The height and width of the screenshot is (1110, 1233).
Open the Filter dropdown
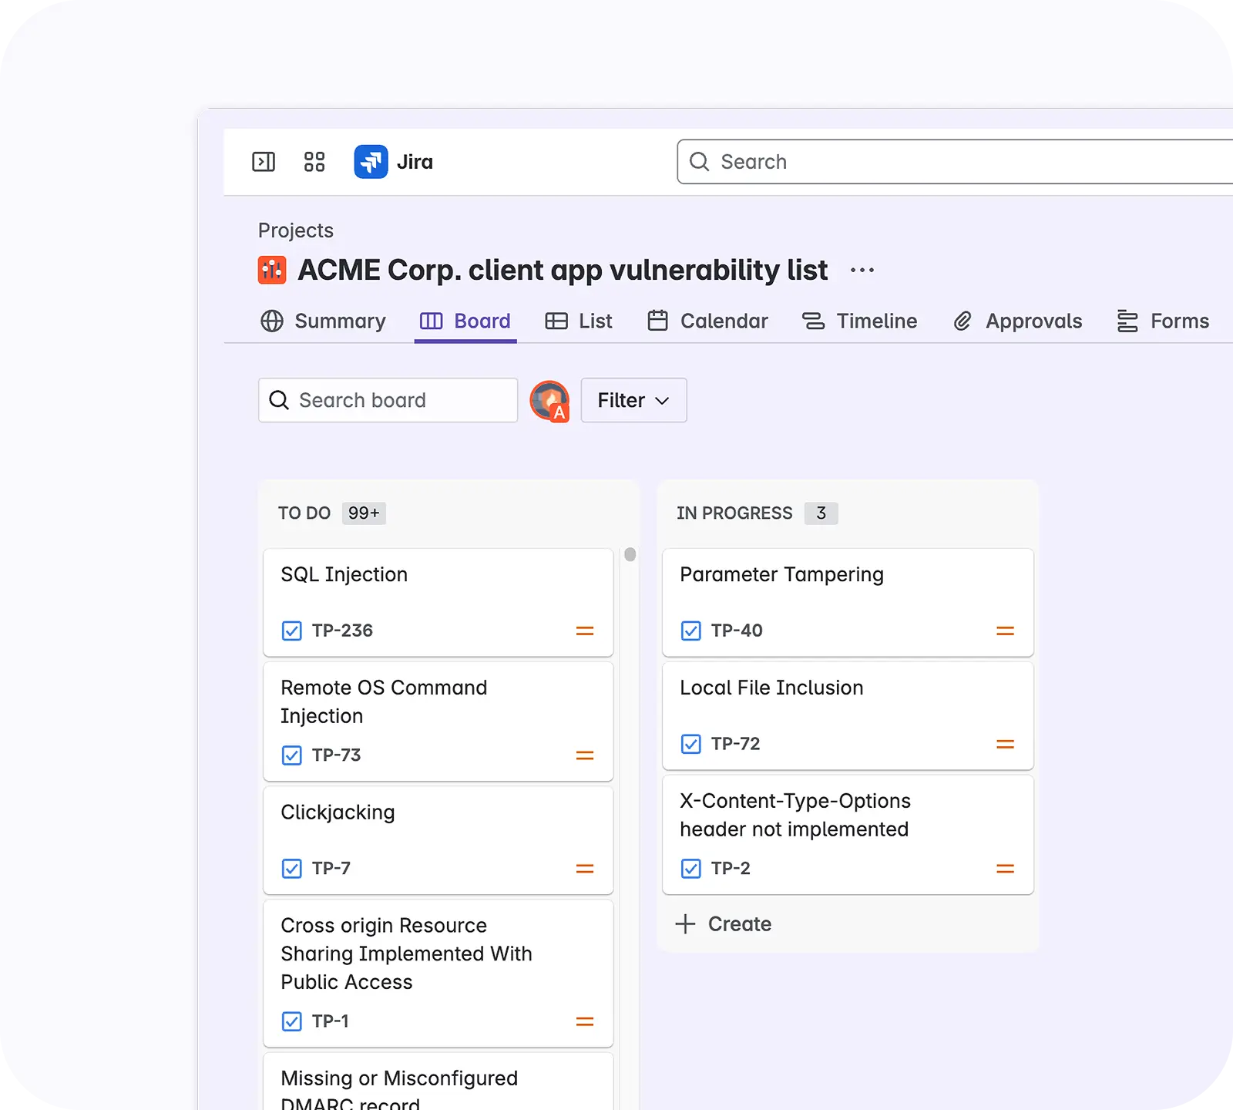[x=633, y=400]
